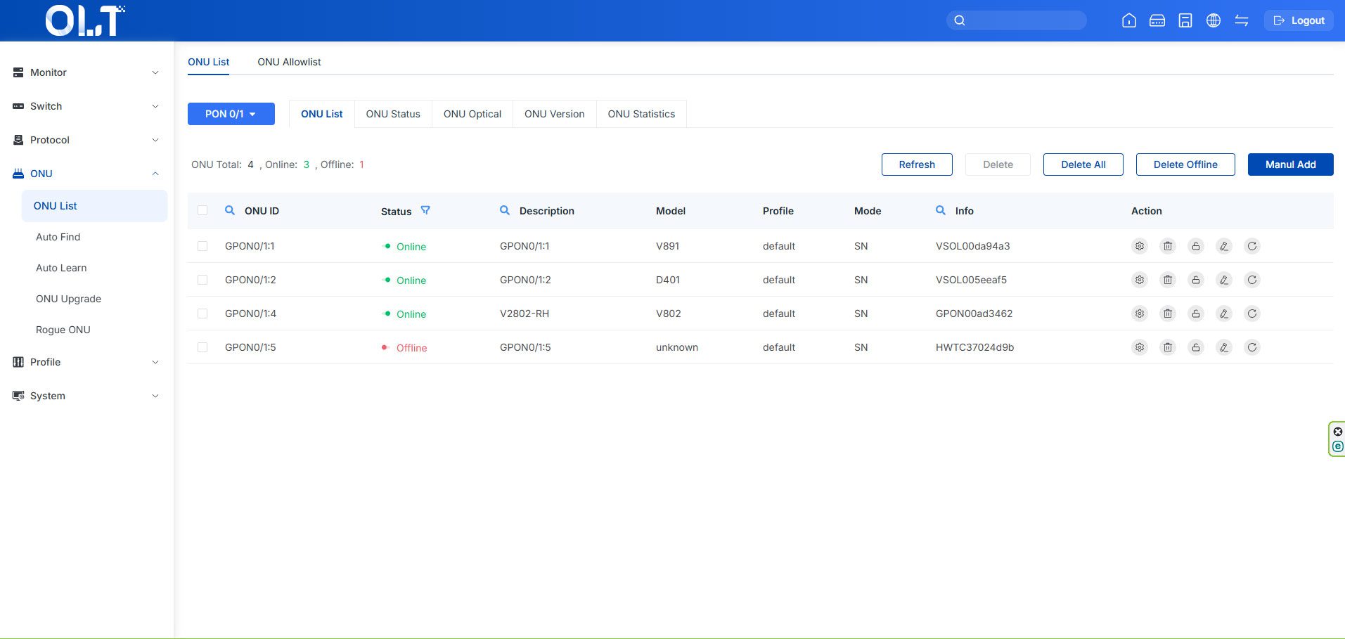Screen dimensions: 1345x639
Task: Click the unlock icon for GPON0/1:2
Action: click(x=1196, y=280)
